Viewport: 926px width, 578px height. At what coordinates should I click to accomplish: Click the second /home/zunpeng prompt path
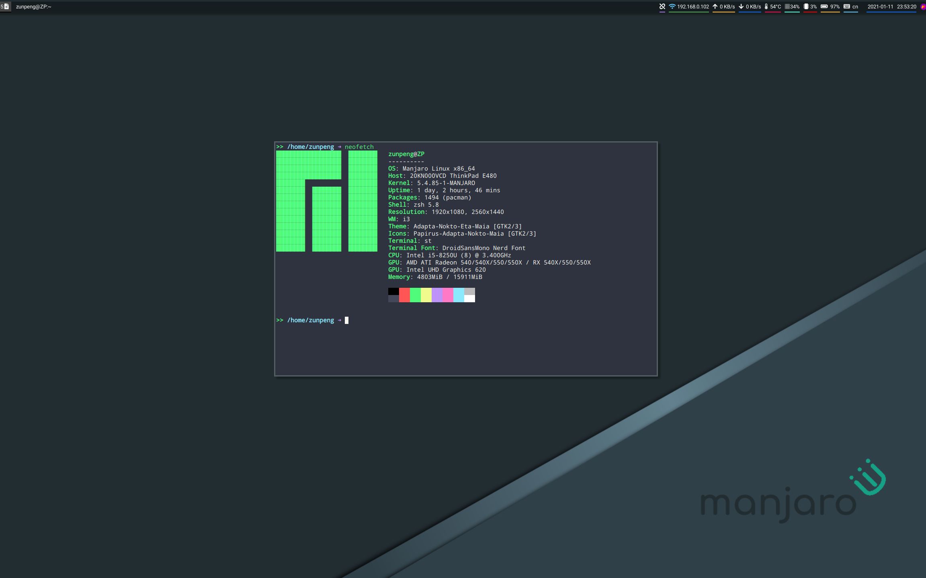(x=310, y=320)
